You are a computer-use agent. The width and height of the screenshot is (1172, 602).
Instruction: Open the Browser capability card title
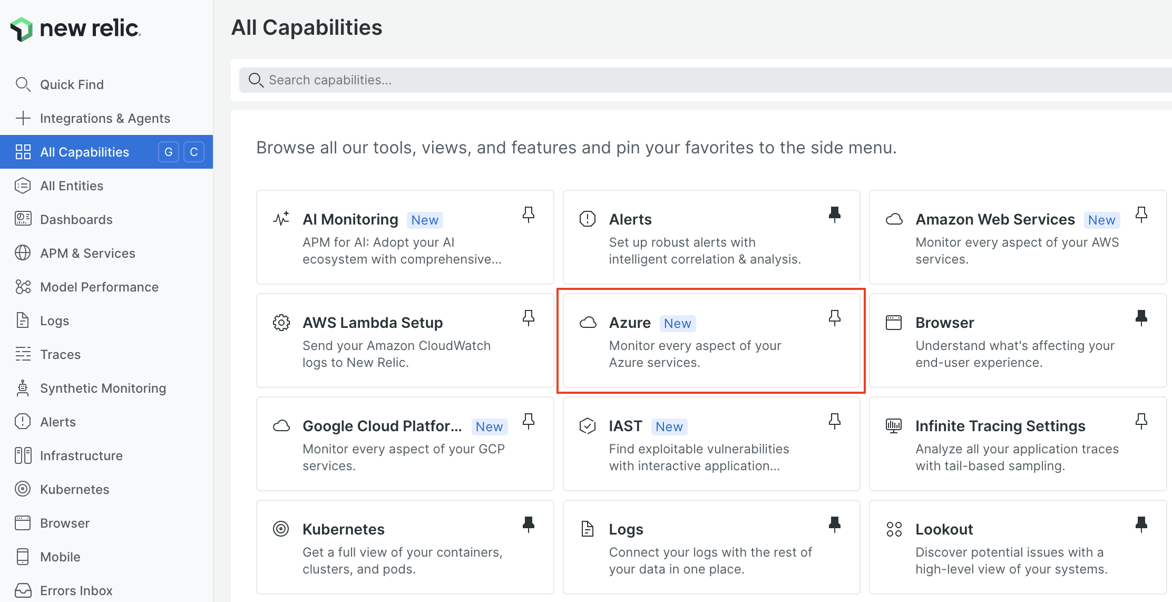point(945,323)
